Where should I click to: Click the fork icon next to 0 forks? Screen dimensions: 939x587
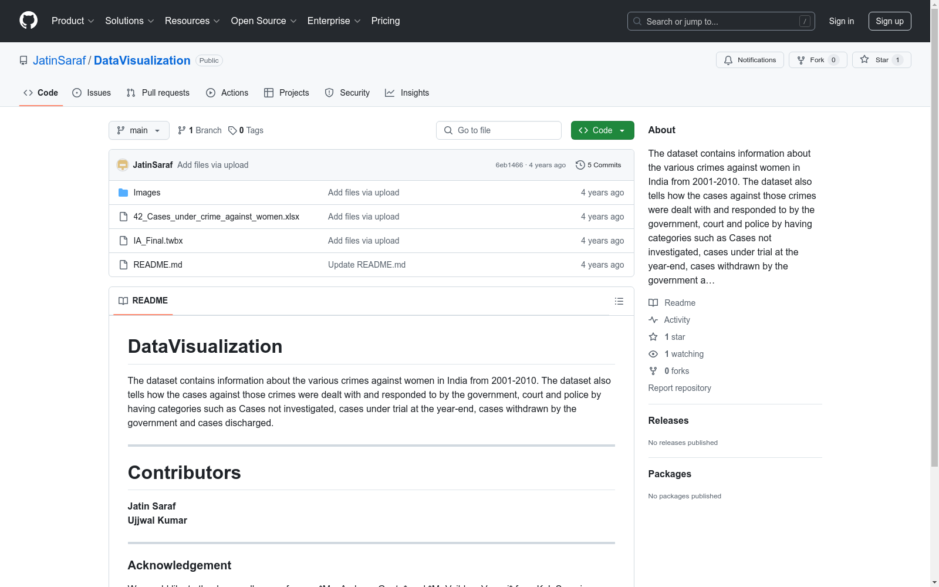tap(653, 371)
